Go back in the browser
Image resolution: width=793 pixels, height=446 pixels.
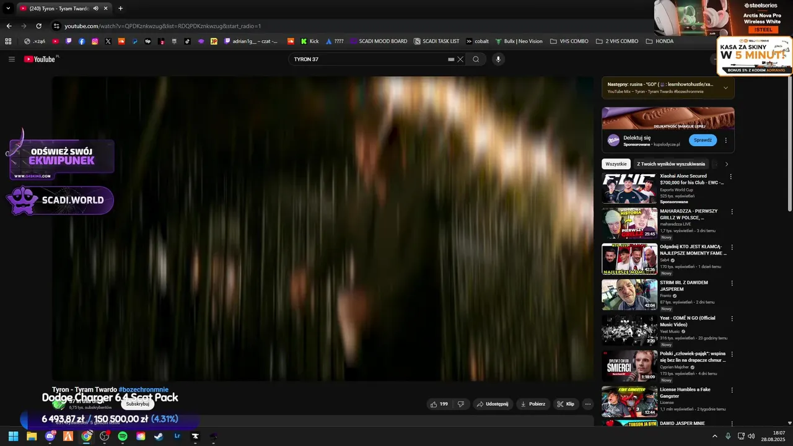[9, 26]
